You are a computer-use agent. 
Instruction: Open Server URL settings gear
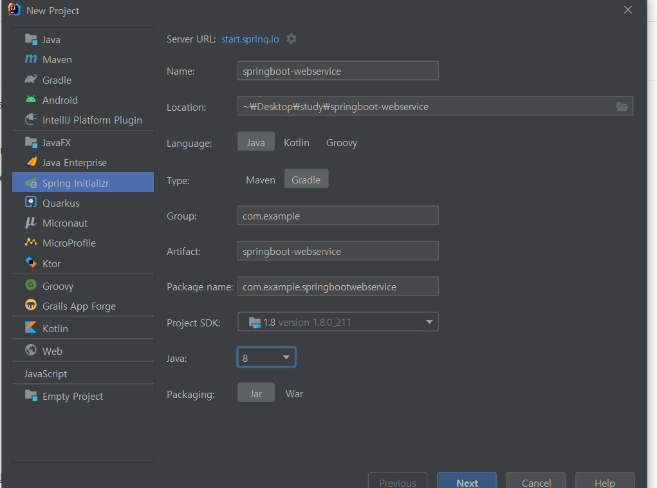pos(291,39)
